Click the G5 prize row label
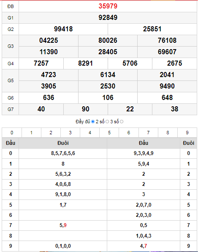The image size is (198, 252). click(11, 80)
